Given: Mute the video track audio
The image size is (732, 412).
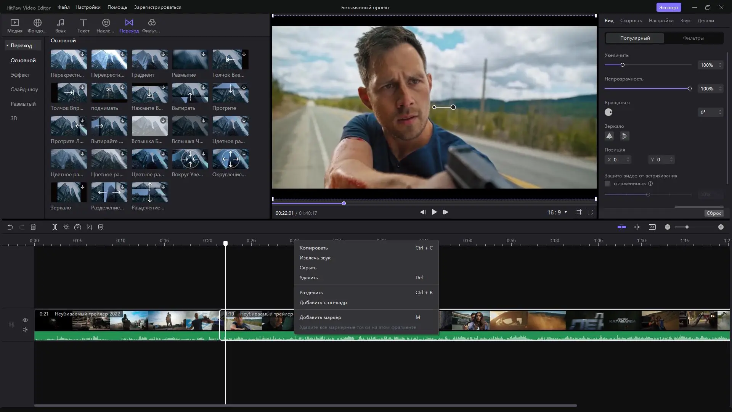Looking at the screenshot, I should tap(25, 330).
